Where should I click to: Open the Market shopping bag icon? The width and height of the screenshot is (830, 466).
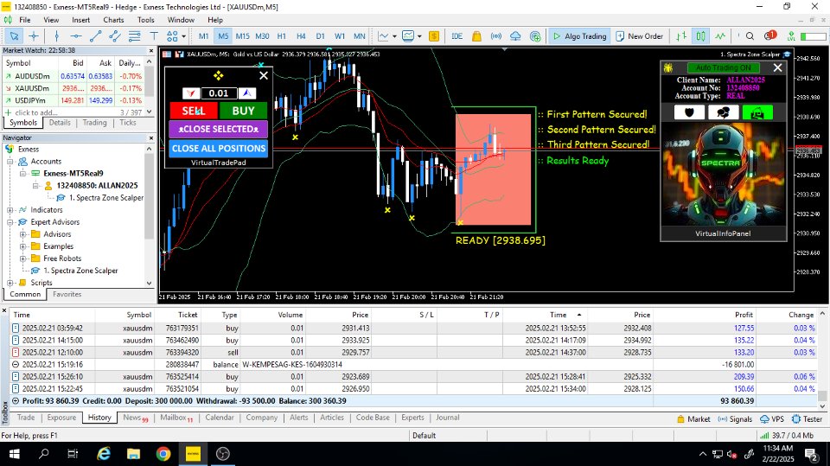click(476, 36)
